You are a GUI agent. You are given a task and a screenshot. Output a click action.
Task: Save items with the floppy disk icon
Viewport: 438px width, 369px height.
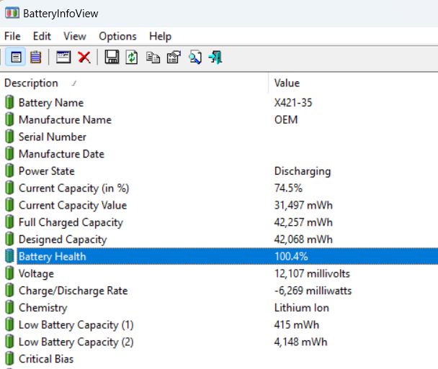coord(112,57)
